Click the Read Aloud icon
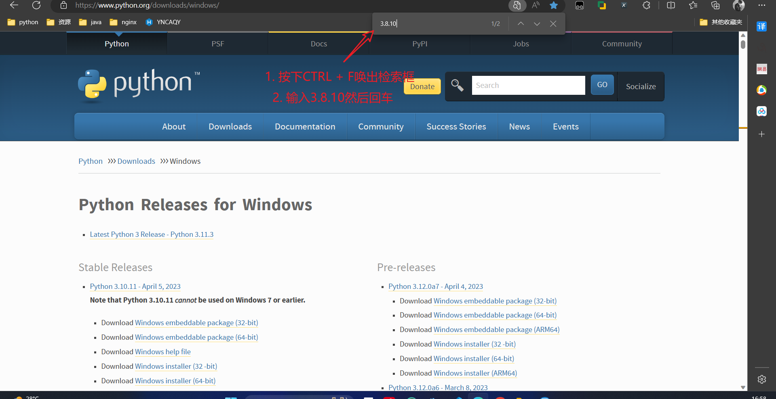Viewport: 776px width, 399px height. (536, 5)
